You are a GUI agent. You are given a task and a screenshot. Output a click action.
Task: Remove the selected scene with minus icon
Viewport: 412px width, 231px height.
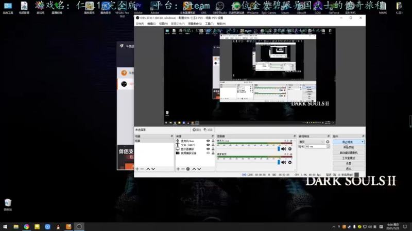pos(142,169)
